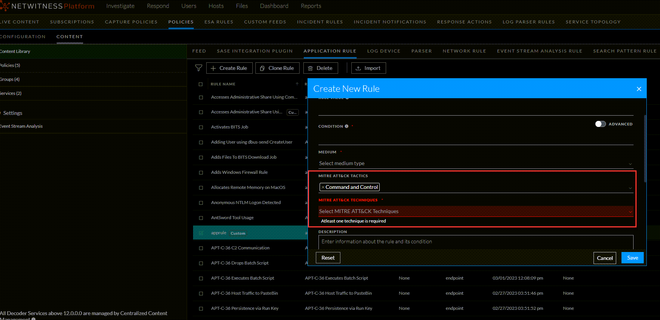Image resolution: width=660 pixels, height=320 pixels.
Task: Switch to SASE Integration Plugin tab
Action: click(255, 51)
